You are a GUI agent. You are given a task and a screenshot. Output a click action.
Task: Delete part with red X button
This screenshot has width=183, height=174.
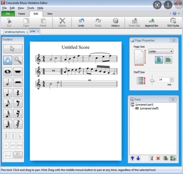[x=158, y=159]
